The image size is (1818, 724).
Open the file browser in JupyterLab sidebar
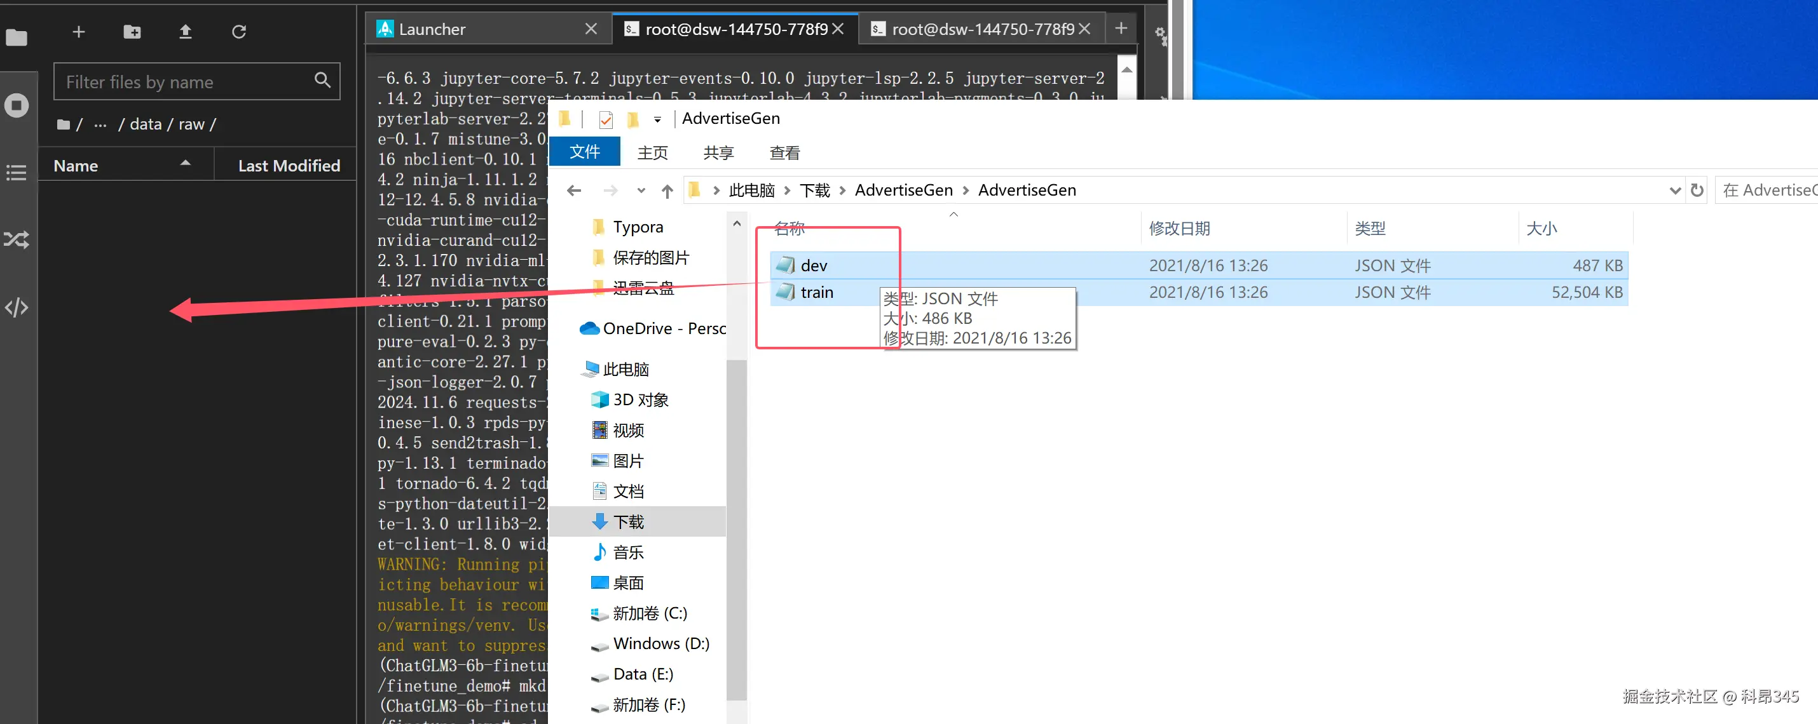17,38
